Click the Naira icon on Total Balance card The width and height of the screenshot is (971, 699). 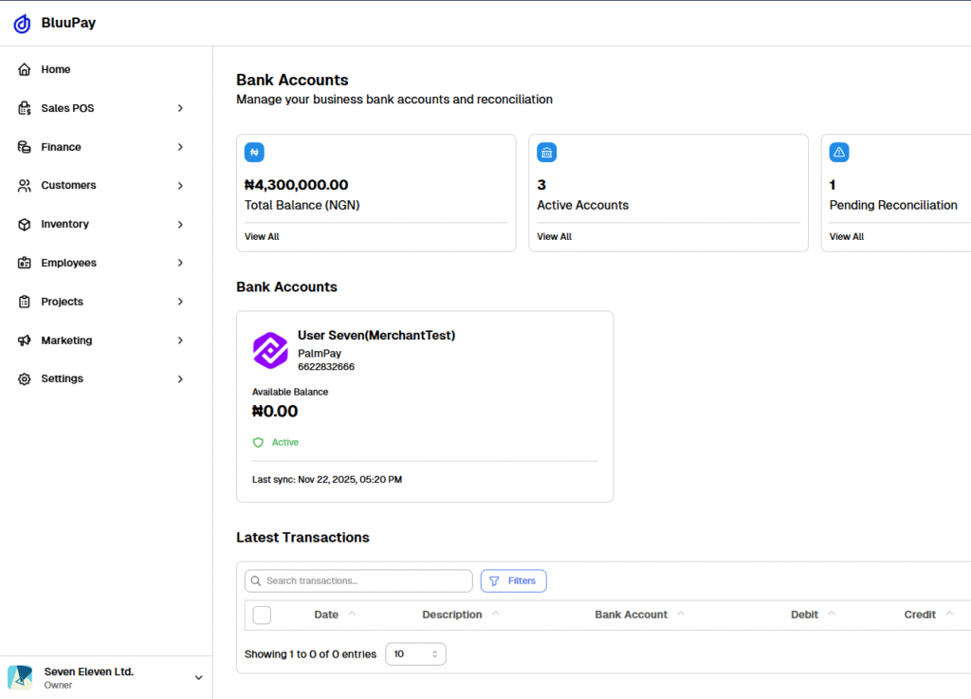254,153
